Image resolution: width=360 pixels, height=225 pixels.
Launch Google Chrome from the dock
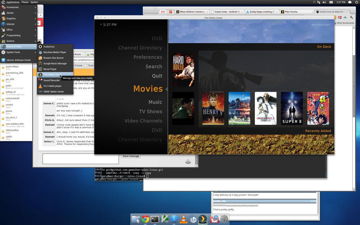click(145, 219)
